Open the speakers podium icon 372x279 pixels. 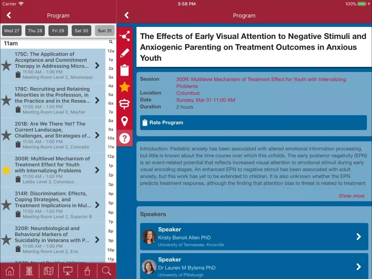[x=87, y=271]
